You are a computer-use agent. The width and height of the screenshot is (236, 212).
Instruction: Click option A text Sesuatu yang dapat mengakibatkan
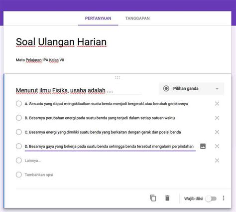pyautogui.click(x=106, y=104)
